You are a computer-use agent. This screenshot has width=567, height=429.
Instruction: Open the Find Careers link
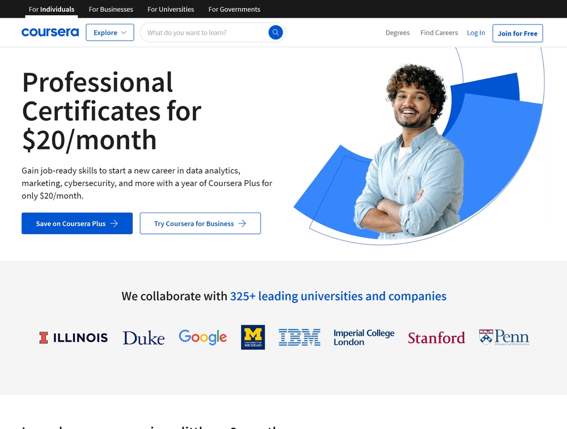[x=439, y=32]
